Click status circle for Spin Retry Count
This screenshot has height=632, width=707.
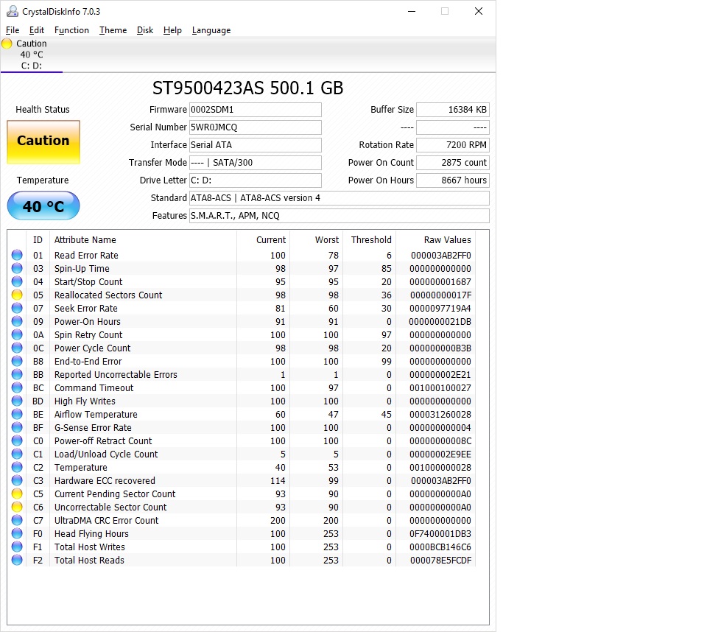tap(17, 334)
